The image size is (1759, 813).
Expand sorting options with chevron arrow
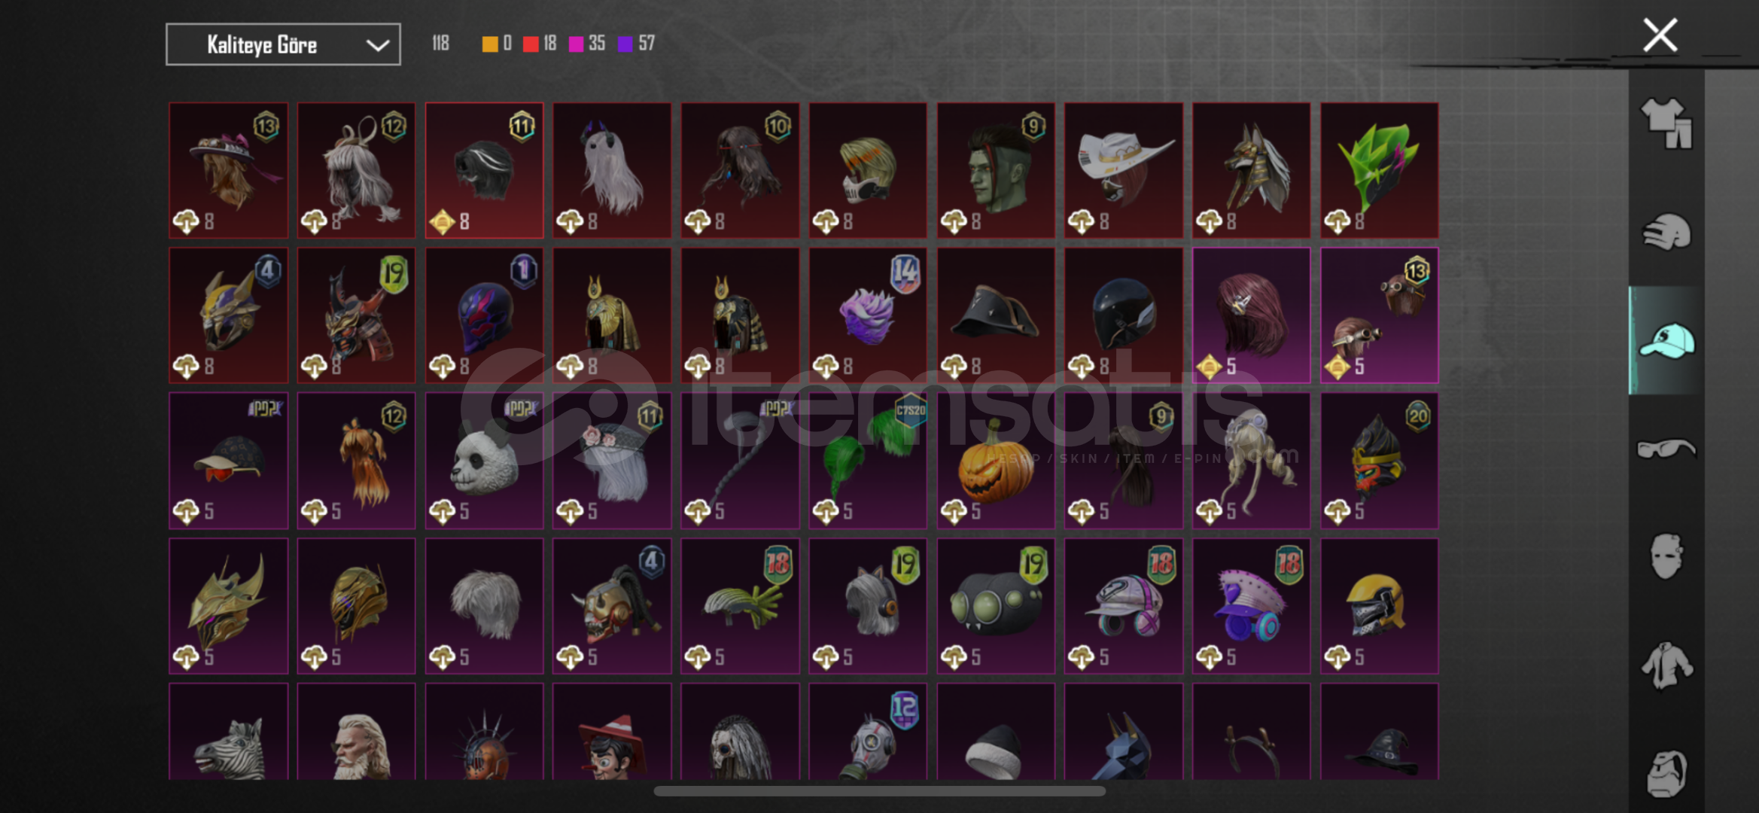point(377,45)
